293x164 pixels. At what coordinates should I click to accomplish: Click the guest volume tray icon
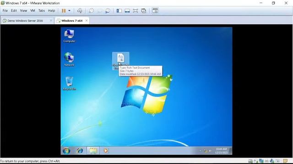pyautogui.click(x=210, y=151)
